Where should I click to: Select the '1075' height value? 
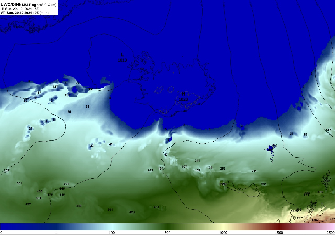(294, 211)
